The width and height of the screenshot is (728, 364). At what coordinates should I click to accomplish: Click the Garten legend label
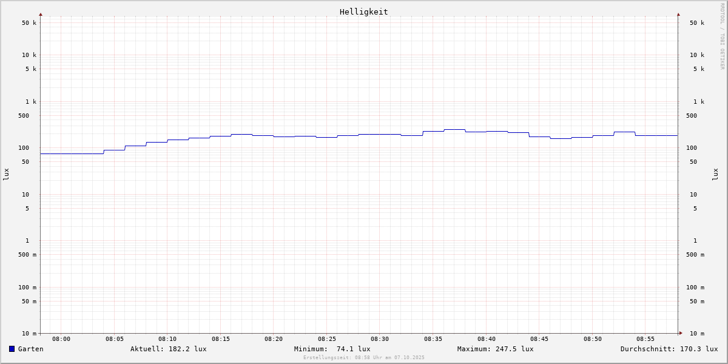(x=30, y=349)
